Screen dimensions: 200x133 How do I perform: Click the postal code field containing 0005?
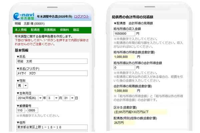(x=33, y=110)
